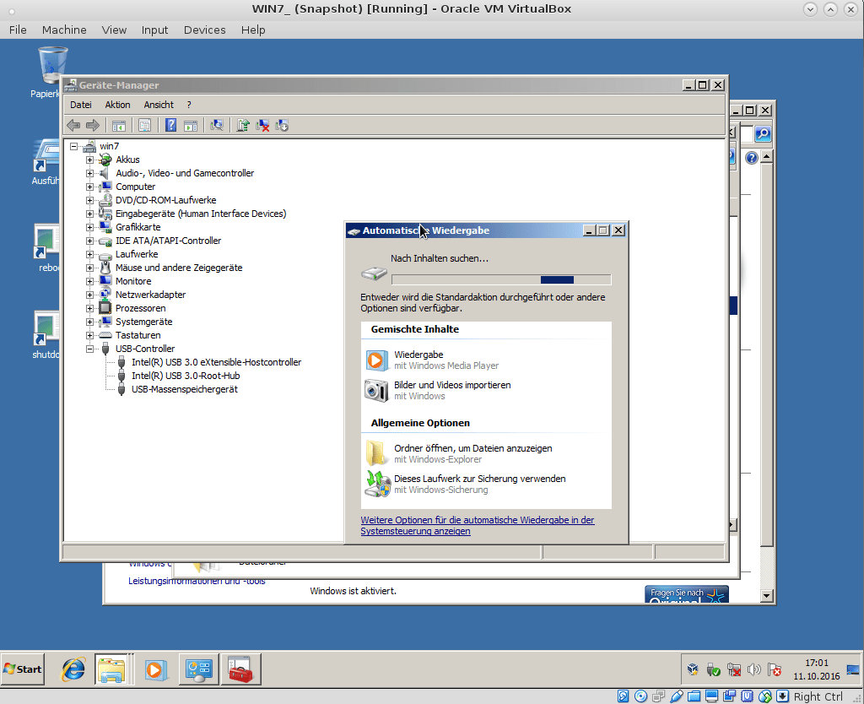This screenshot has height=704, width=864.
Task: Open the Datei menu in Geräte-Manager
Action: (81, 105)
